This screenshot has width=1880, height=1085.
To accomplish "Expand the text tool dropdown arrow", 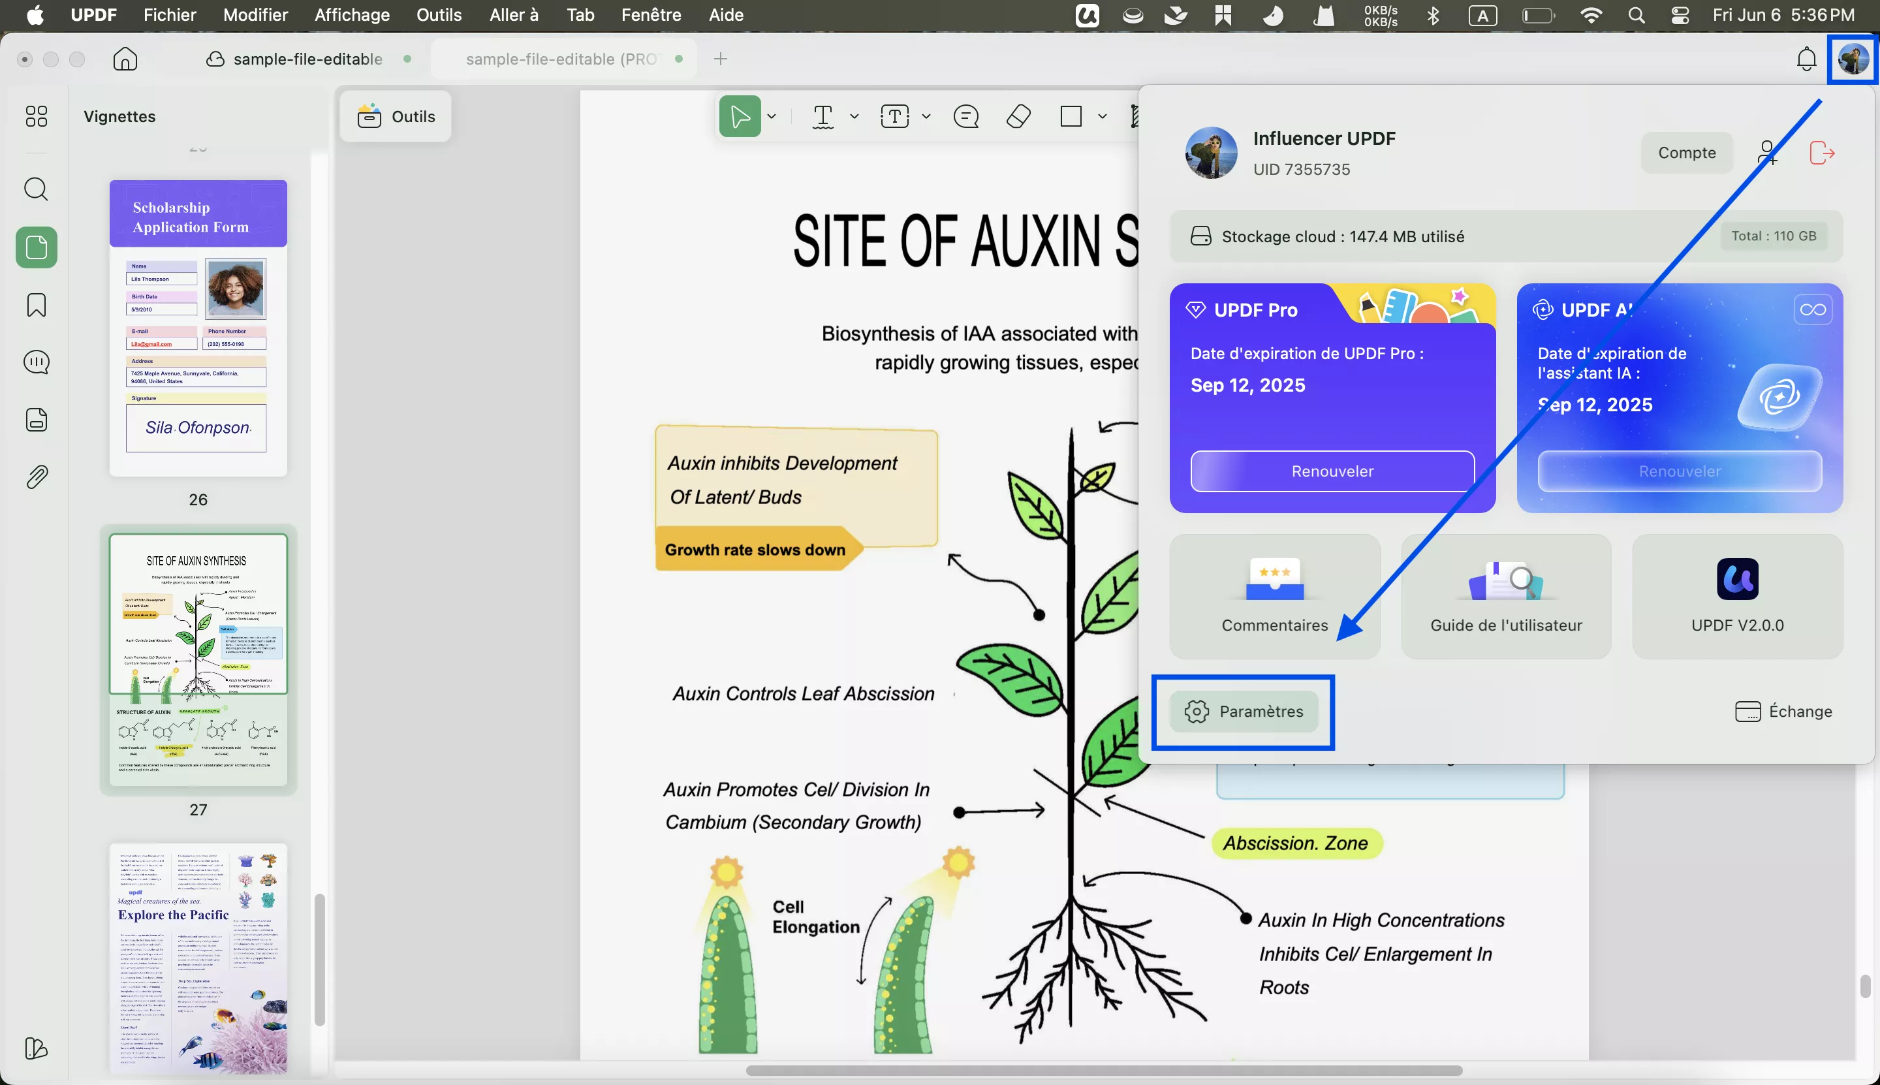I will pos(854,116).
